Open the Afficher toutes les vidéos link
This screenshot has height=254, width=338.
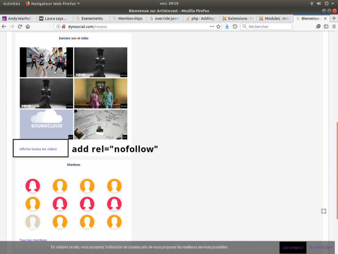[38, 149]
